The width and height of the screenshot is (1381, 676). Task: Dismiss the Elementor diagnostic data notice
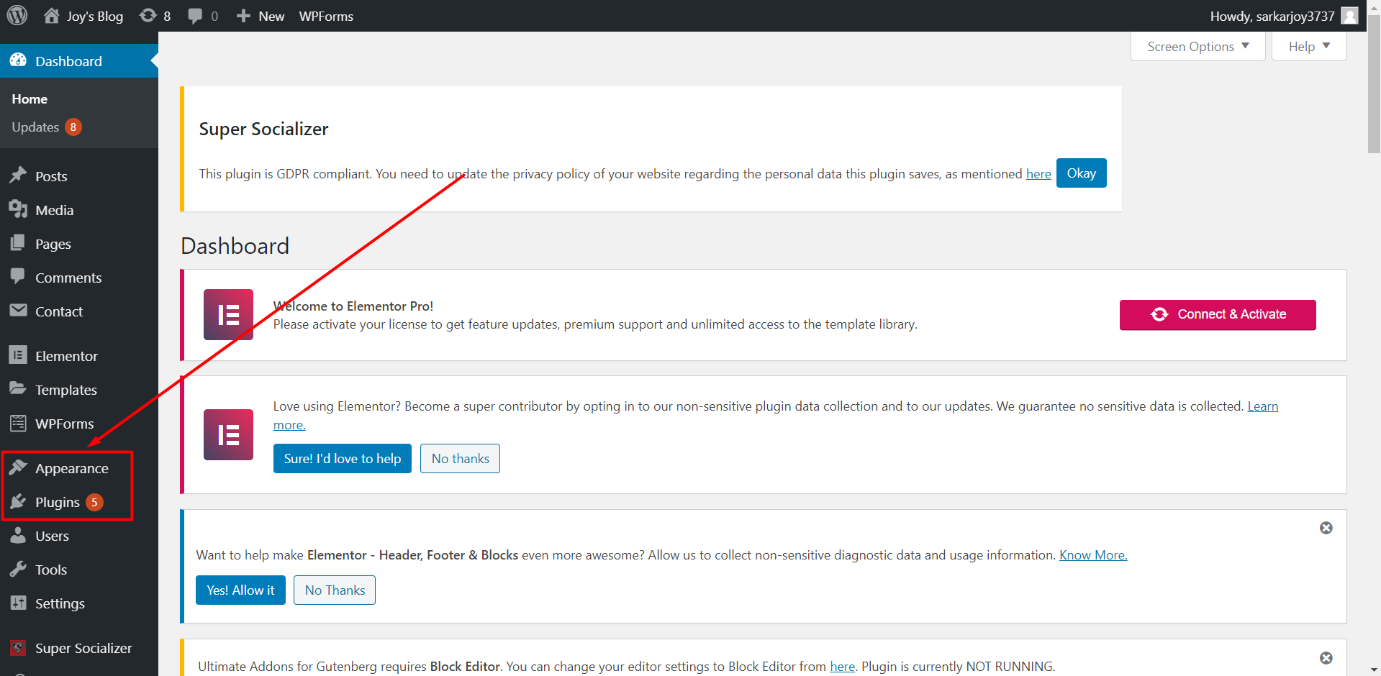(x=1326, y=527)
